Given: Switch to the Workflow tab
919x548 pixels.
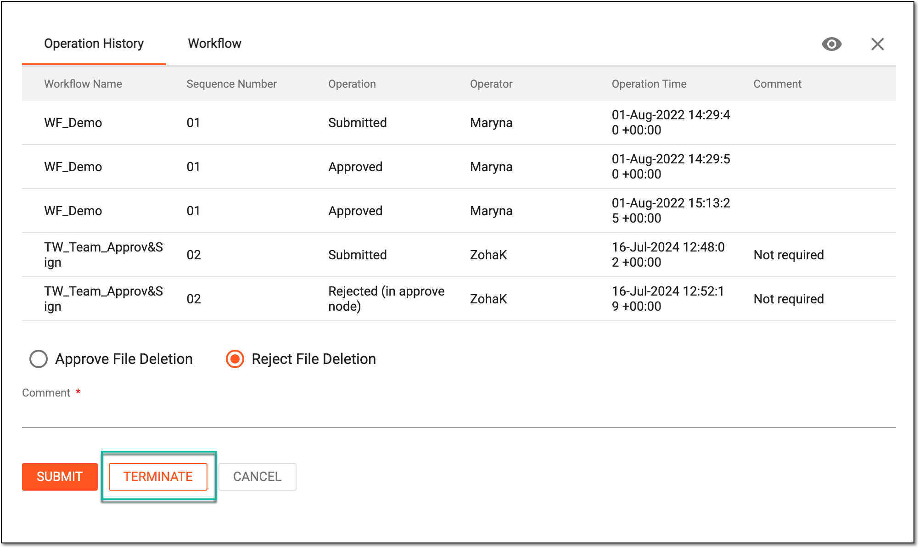Looking at the screenshot, I should pos(214,44).
